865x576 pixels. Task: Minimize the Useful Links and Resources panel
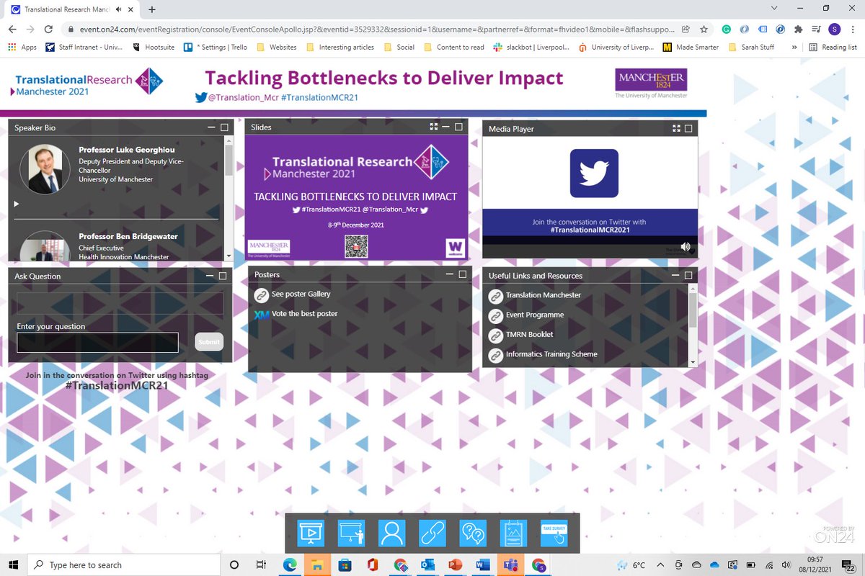(675, 275)
